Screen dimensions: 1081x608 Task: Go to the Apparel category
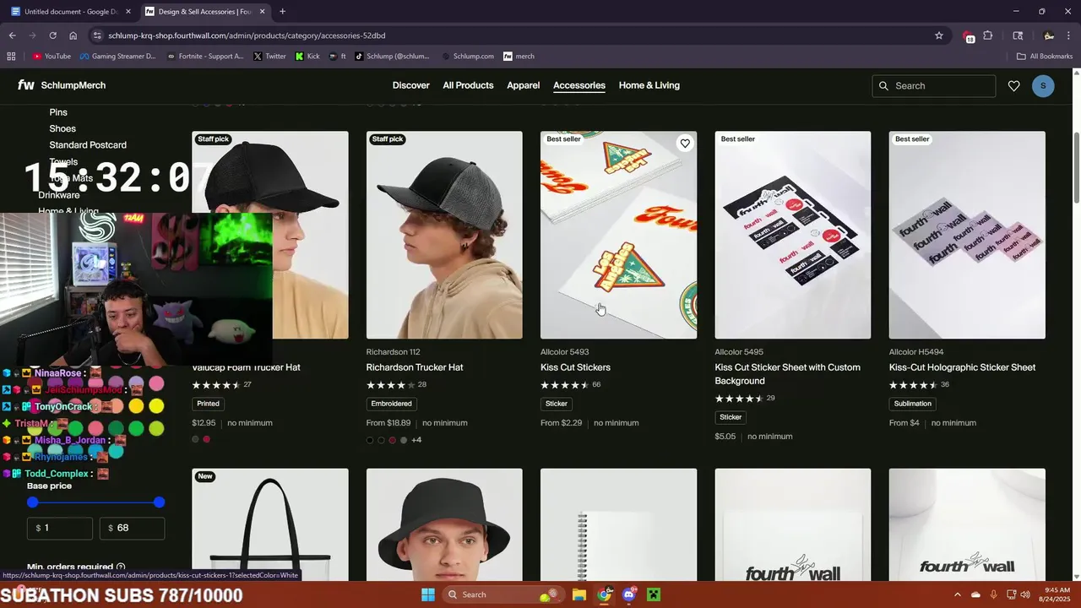coord(524,85)
